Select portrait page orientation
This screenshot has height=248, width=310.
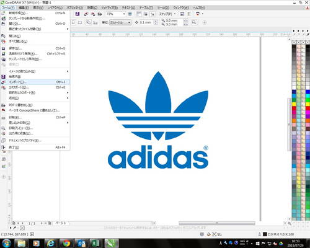[x=73, y=22]
